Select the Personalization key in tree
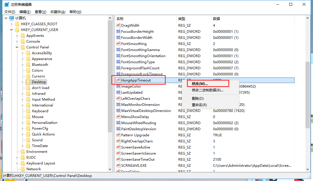 [x=44, y=123]
